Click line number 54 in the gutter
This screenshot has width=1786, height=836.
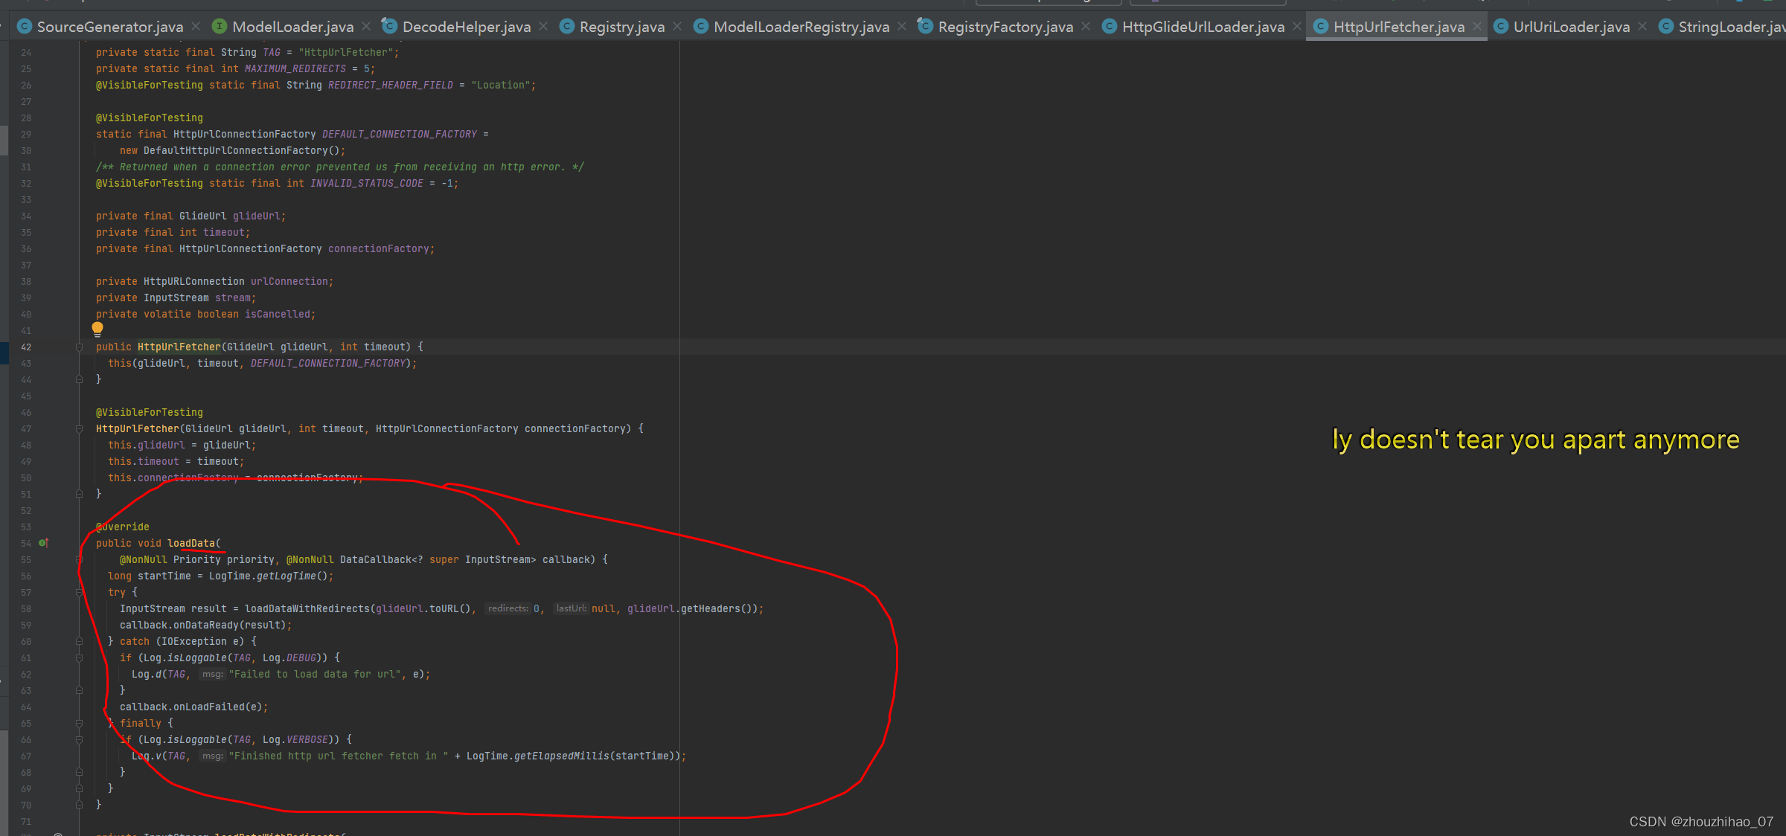26,543
